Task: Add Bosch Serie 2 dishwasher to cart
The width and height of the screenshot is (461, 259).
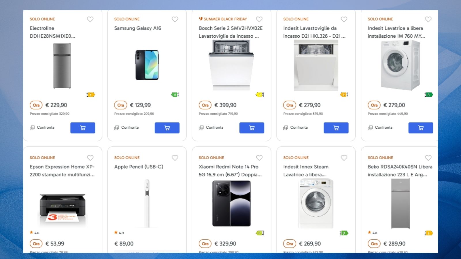Action: (252, 128)
